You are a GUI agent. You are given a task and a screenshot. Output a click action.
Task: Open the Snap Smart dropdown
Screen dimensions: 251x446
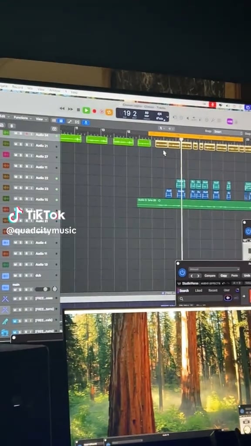(228, 132)
